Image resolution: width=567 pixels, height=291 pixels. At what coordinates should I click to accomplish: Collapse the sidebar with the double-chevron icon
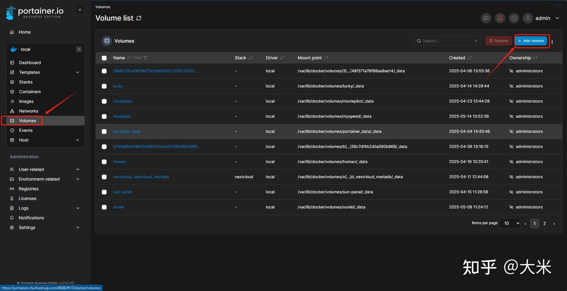tap(80, 10)
